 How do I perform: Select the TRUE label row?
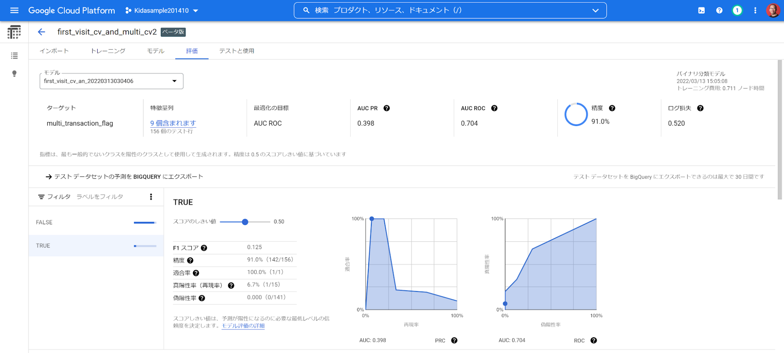coord(96,246)
